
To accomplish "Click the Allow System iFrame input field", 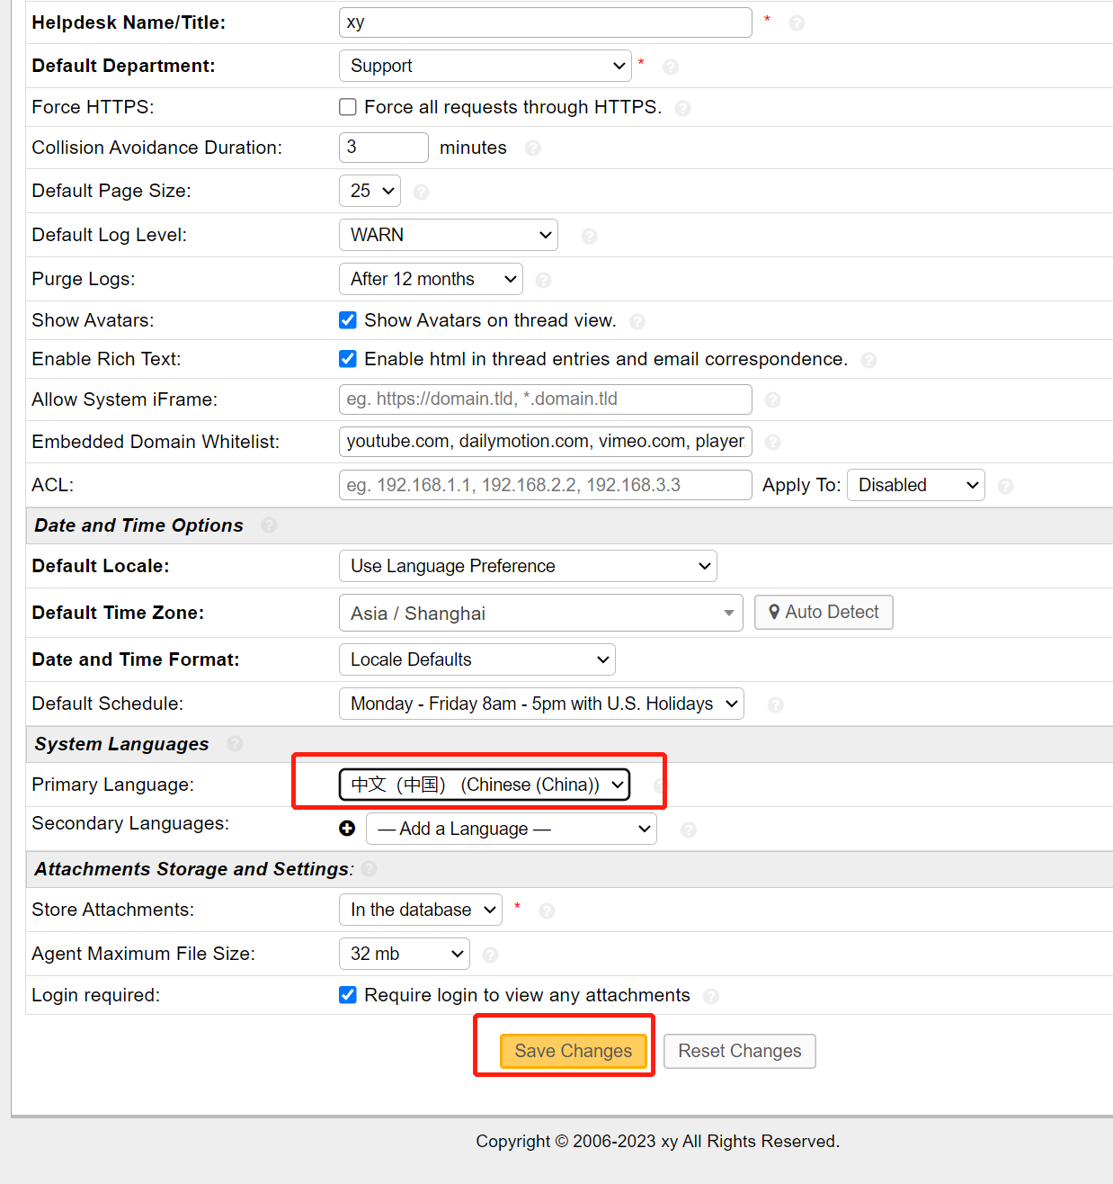I will 545,399.
